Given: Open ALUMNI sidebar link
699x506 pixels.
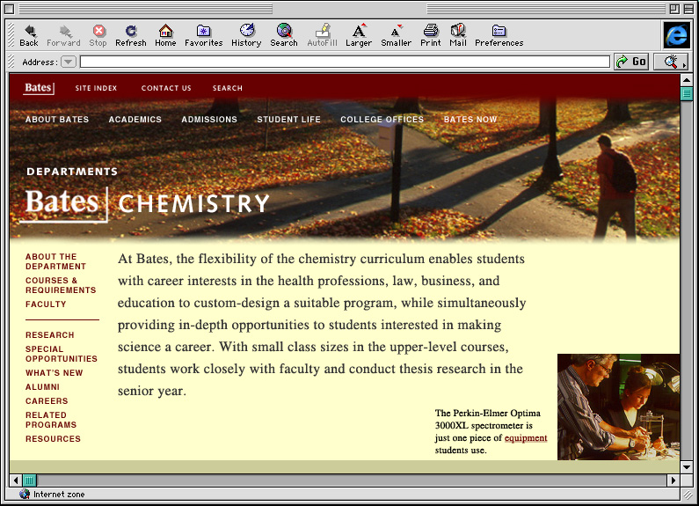Looking at the screenshot, I should click(42, 387).
